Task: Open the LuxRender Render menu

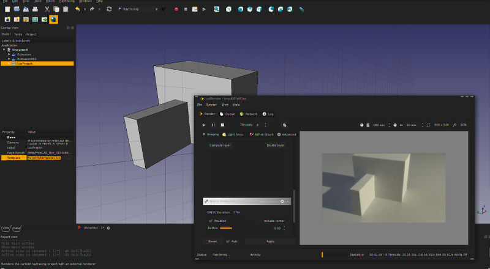Action: pyautogui.click(x=211, y=105)
